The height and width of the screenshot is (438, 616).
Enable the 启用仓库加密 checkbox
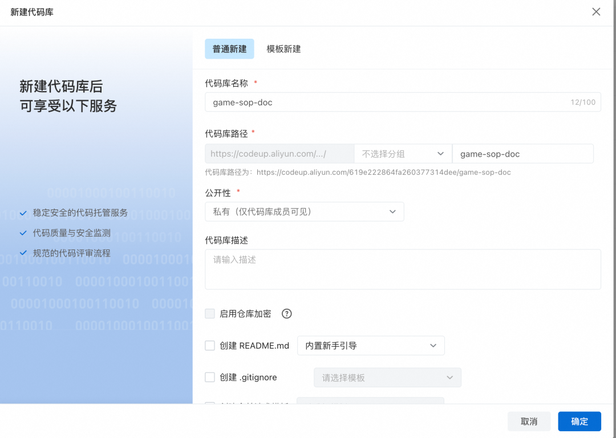210,313
